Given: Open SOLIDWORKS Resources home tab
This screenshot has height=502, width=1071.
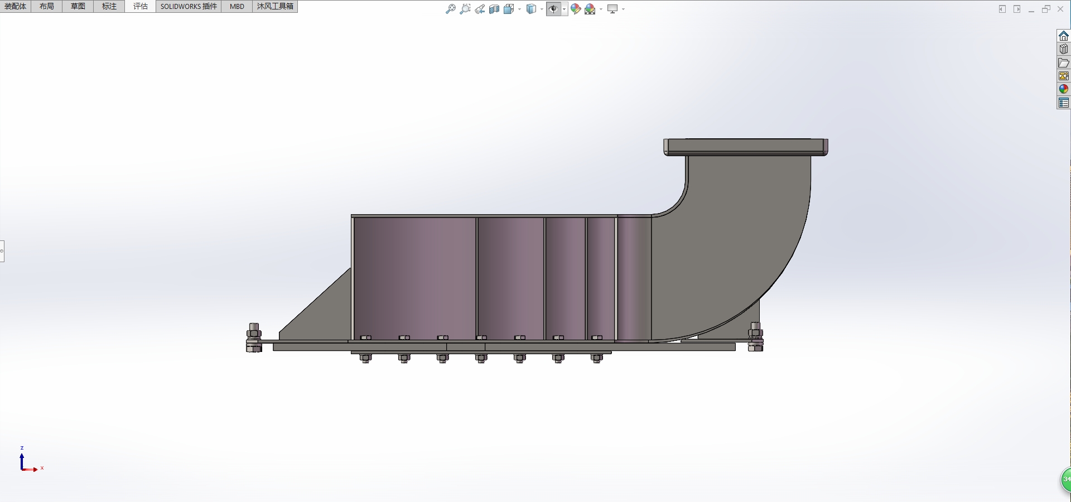Looking at the screenshot, I should 1064,36.
